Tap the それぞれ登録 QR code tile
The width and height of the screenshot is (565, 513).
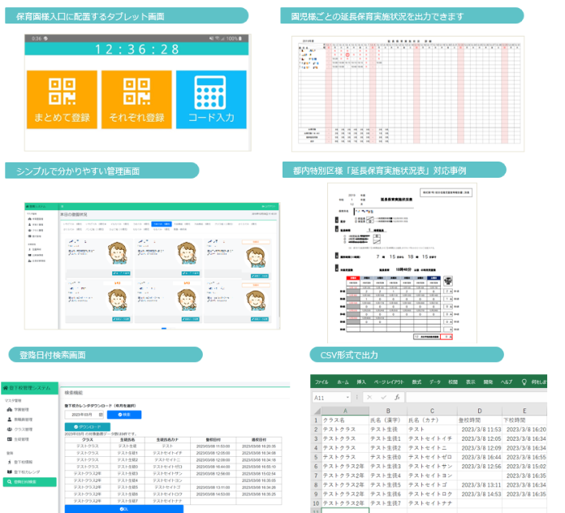pos(136,99)
